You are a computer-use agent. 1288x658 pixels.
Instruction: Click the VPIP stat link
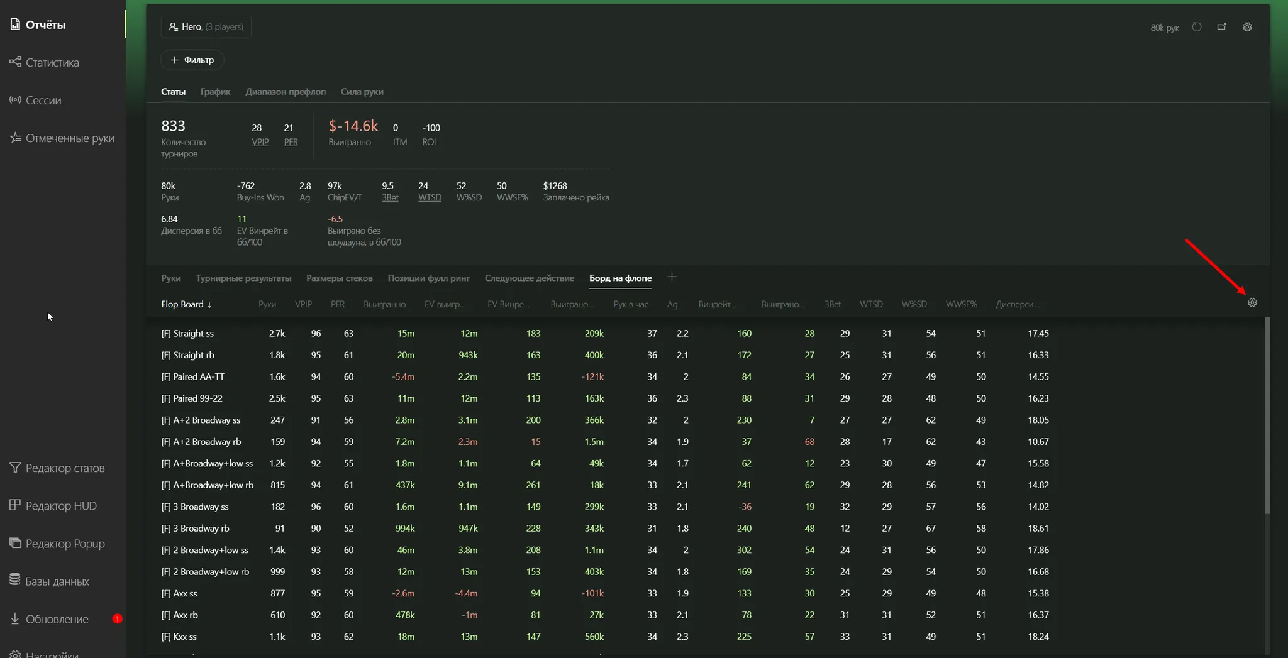pyautogui.click(x=260, y=142)
